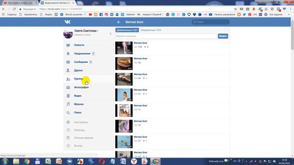Open the Bitcoin кошелек bookmark
This screenshot has height=165, width=294.
tap(73, 14)
